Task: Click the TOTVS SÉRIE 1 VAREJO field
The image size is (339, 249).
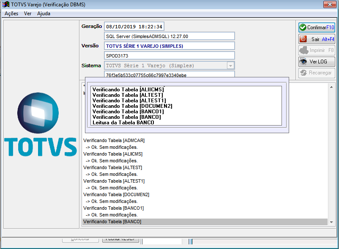Action: tap(169, 46)
